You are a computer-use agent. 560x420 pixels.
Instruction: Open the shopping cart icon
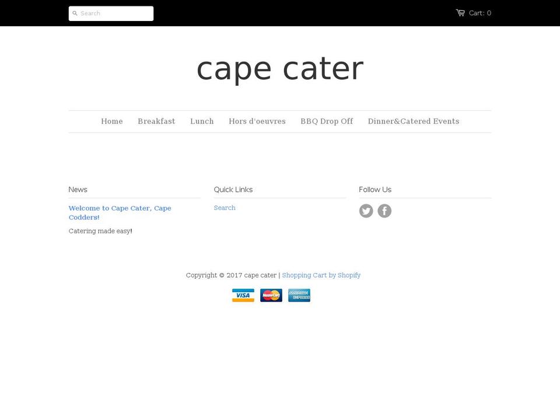click(x=460, y=12)
